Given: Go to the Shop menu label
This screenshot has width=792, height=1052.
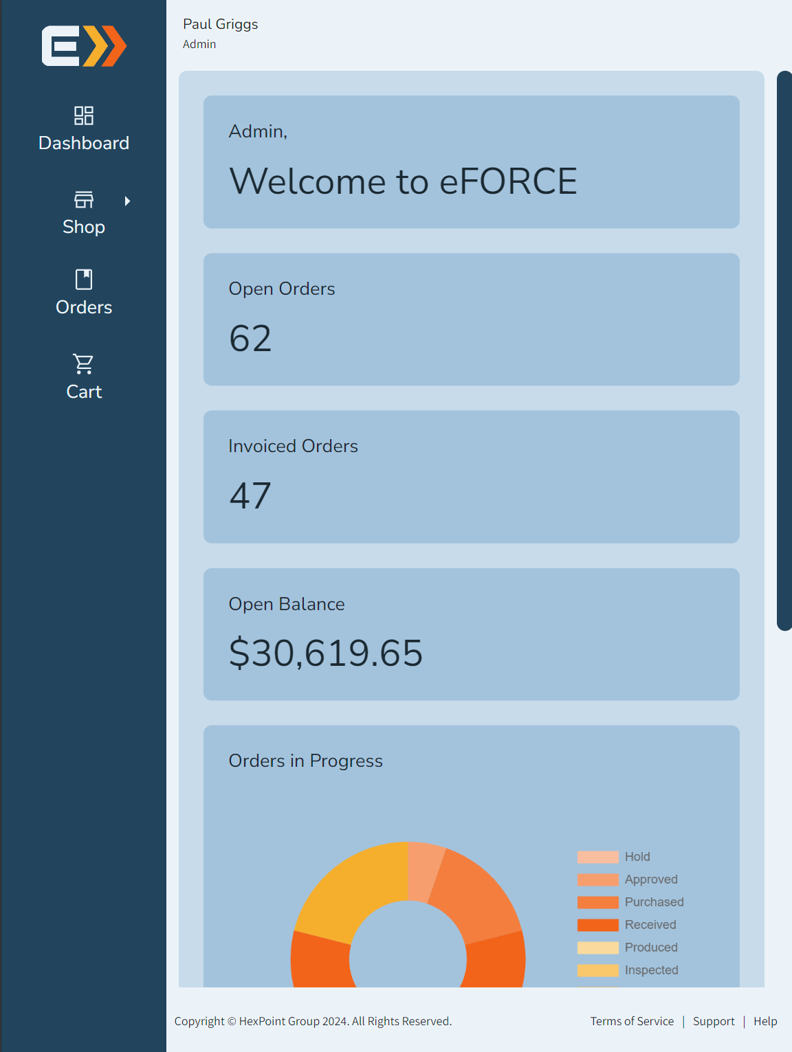Looking at the screenshot, I should [x=84, y=227].
